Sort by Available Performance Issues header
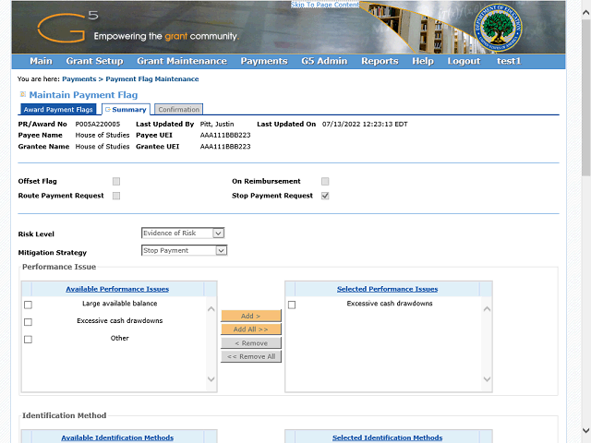 click(x=117, y=289)
